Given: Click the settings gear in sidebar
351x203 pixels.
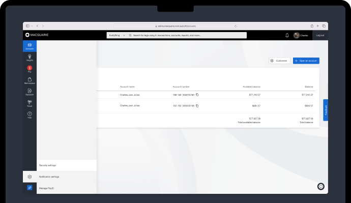Looking at the screenshot, I should (x=30, y=177).
